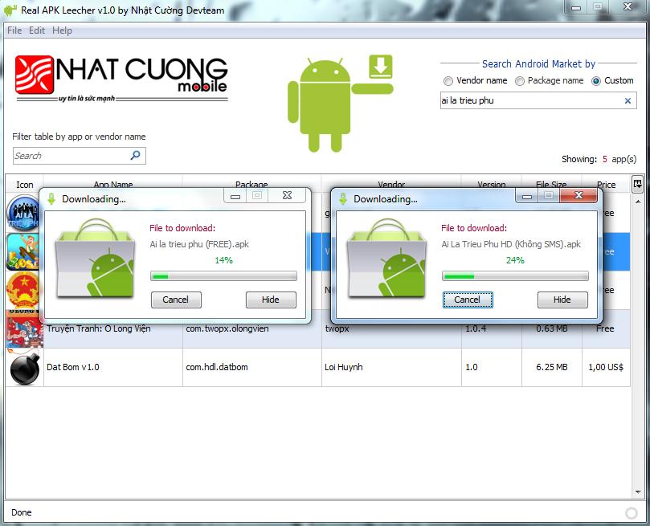The width and height of the screenshot is (650, 526).
Task: Open the Help menu
Action: pos(62,31)
